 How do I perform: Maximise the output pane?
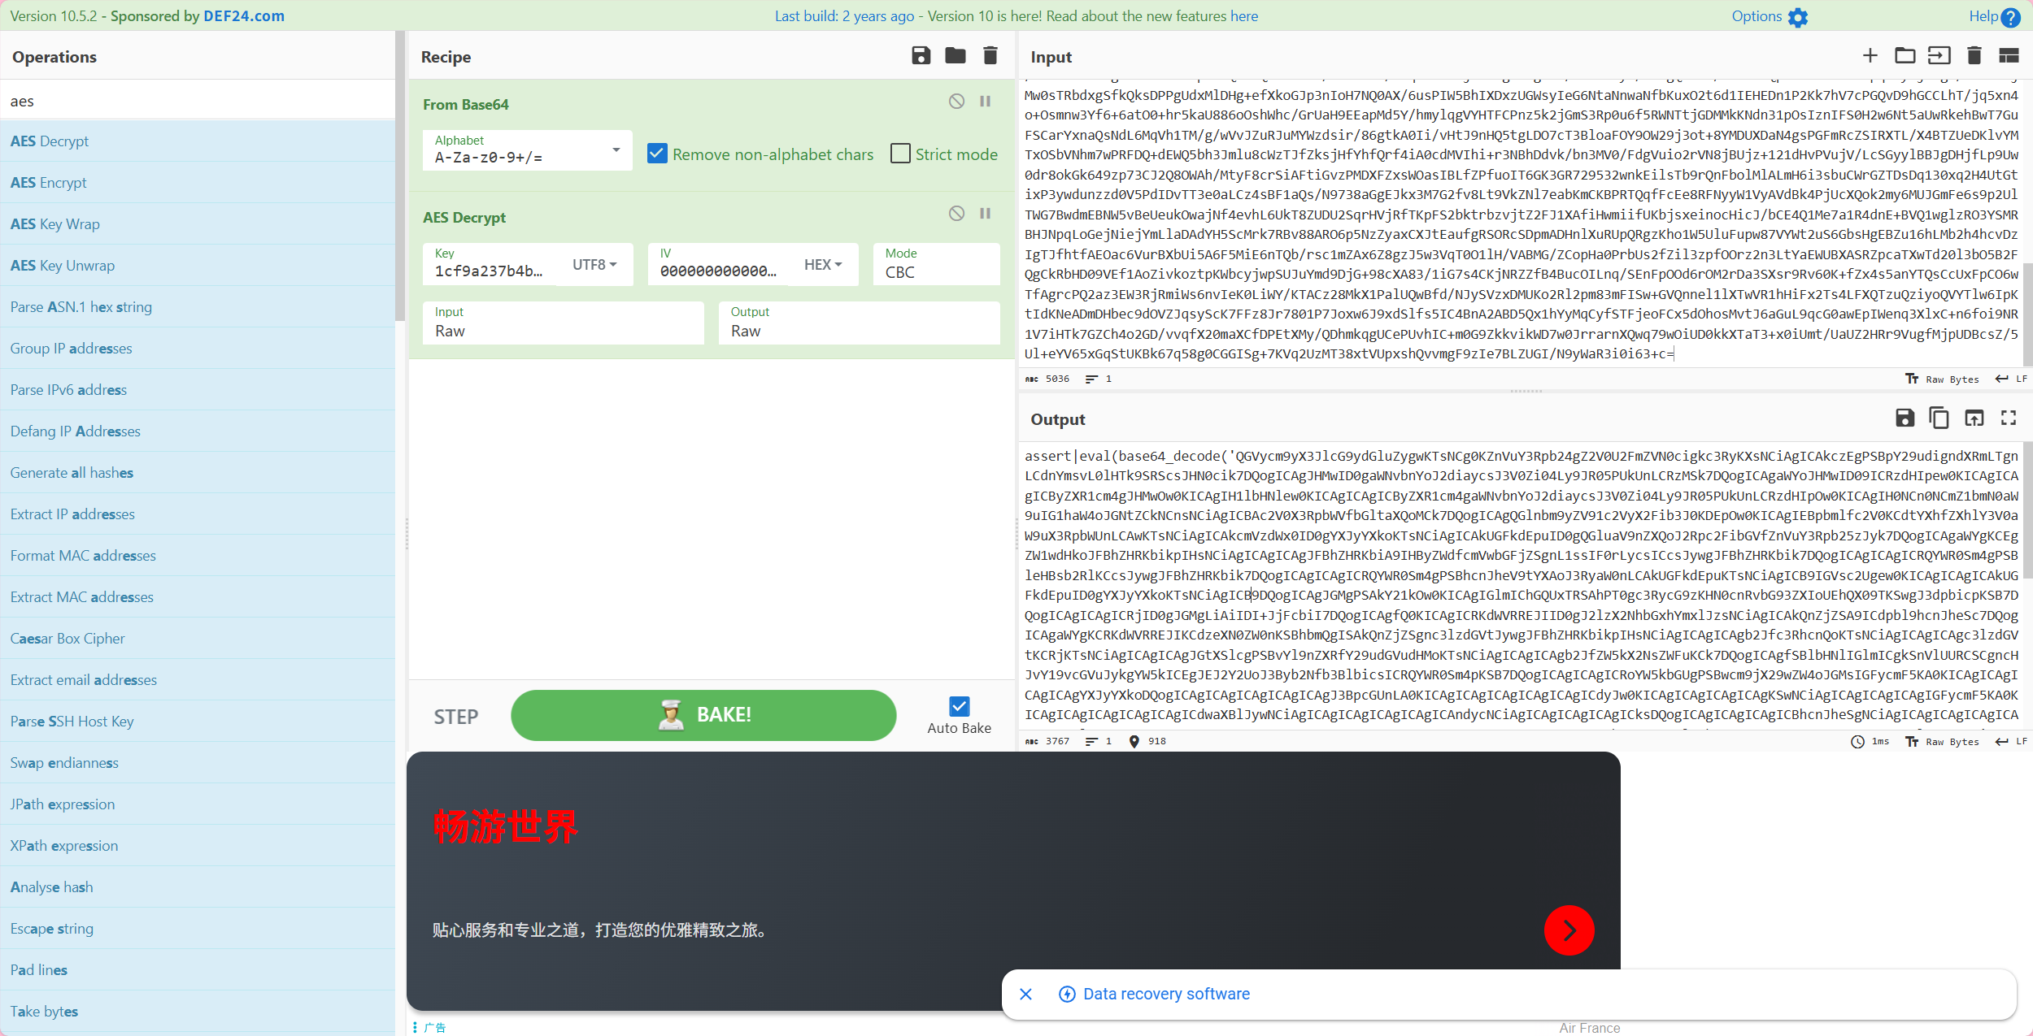[x=2009, y=418]
